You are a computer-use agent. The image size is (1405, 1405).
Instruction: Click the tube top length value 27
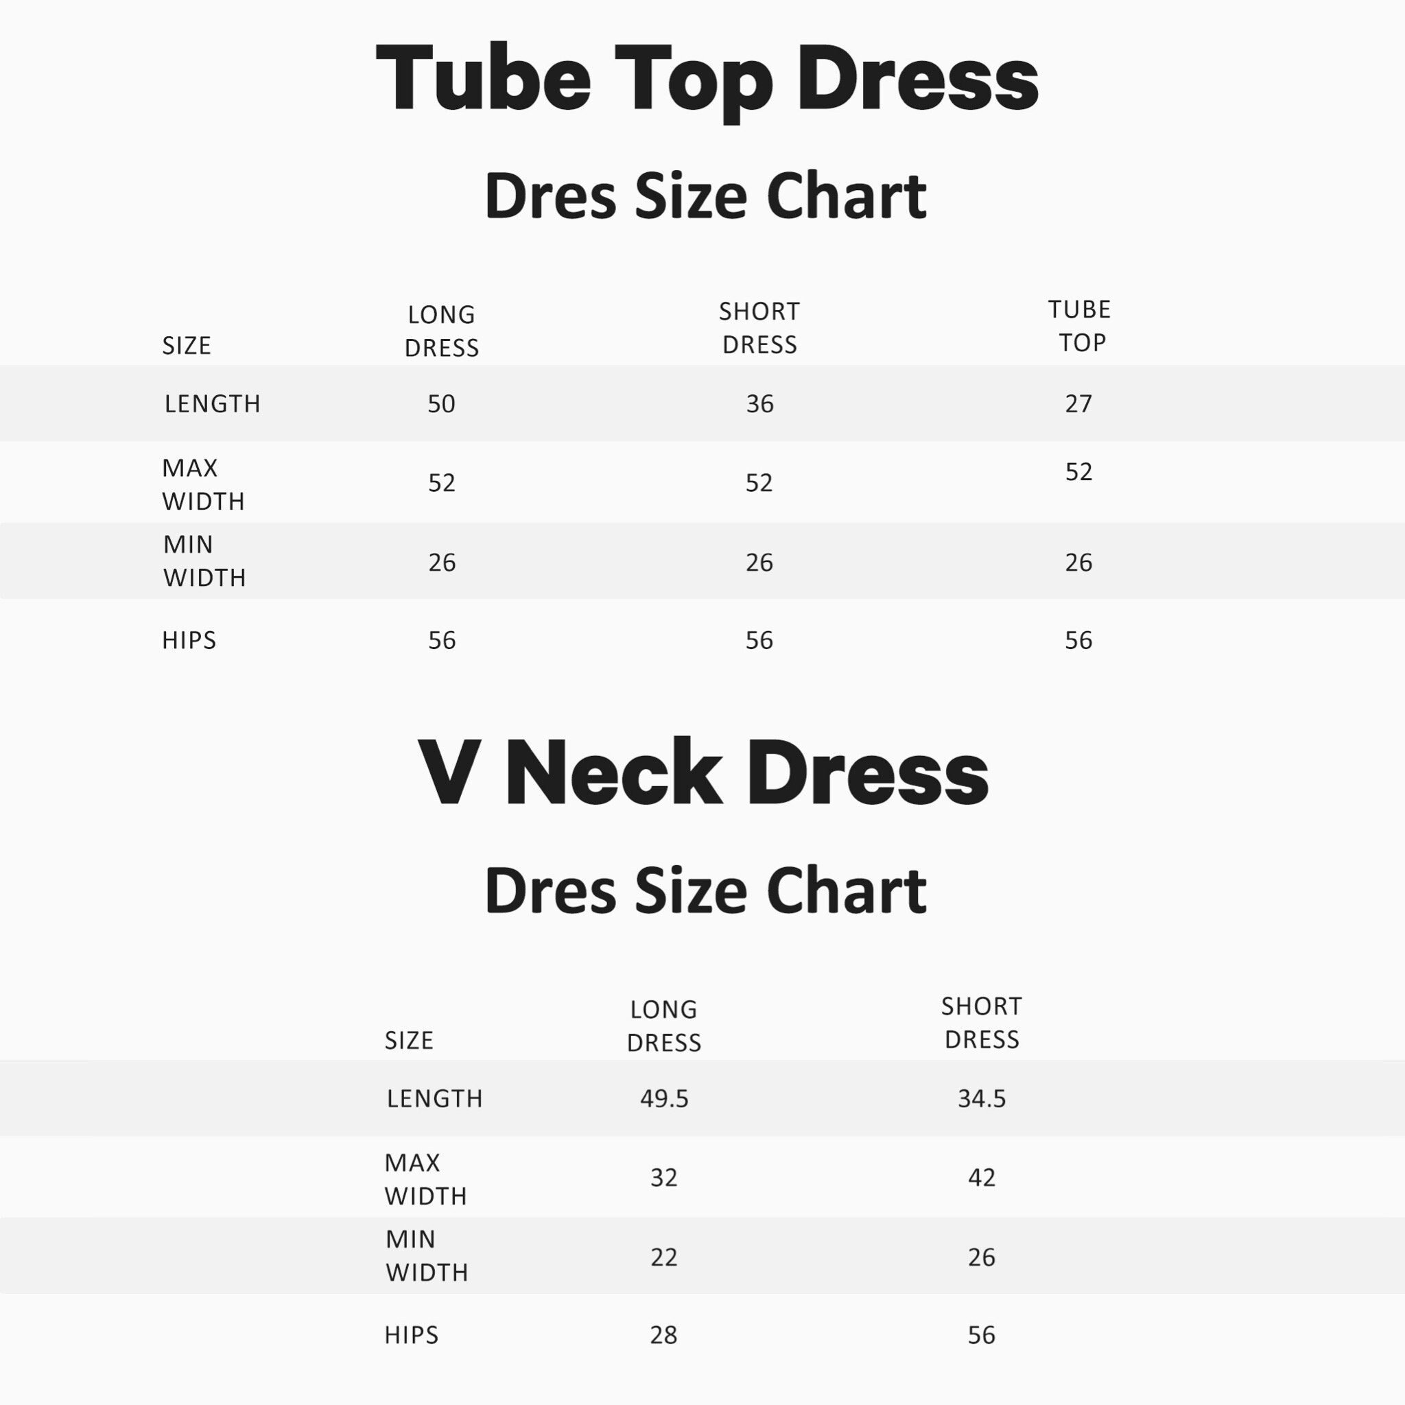coord(1078,403)
